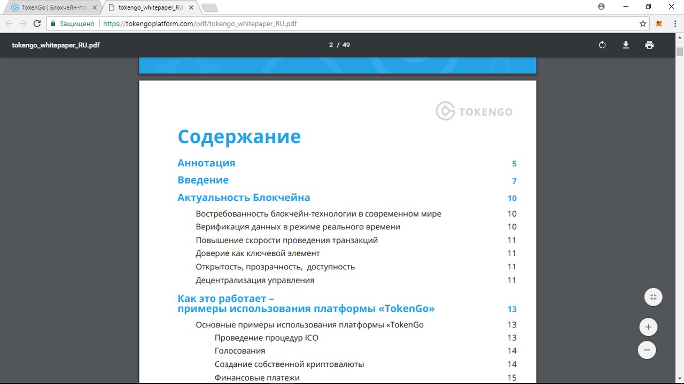
Task: Click page number 14 beside Голосования
Action: point(512,351)
